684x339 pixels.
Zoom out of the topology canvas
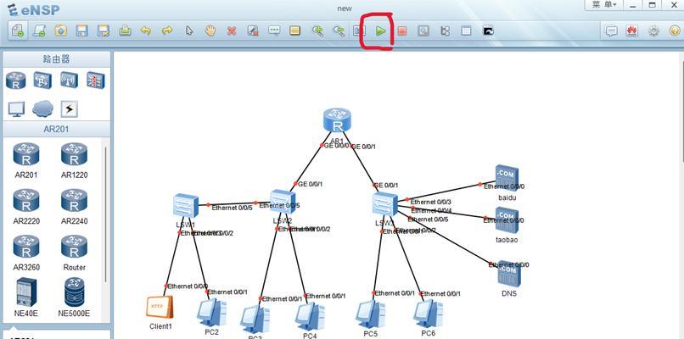pos(339,31)
